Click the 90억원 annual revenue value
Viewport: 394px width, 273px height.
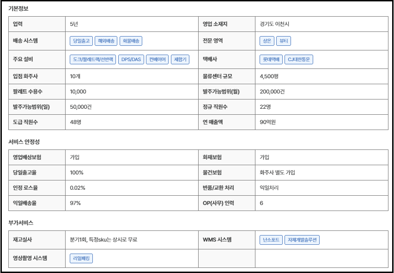click(268, 122)
